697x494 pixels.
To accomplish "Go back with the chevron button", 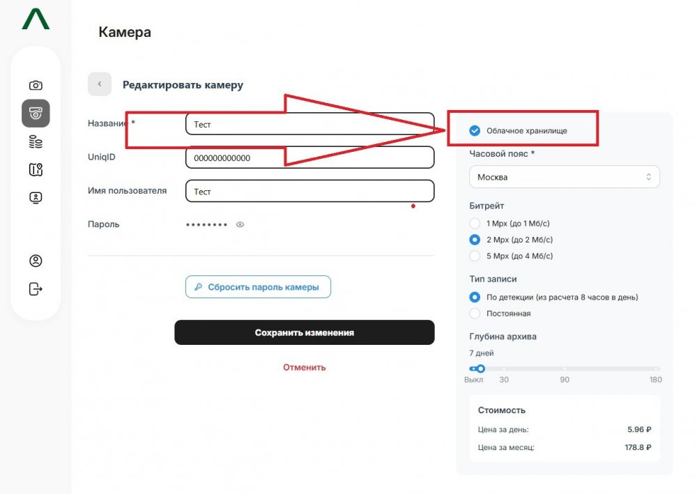I will coord(100,84).
